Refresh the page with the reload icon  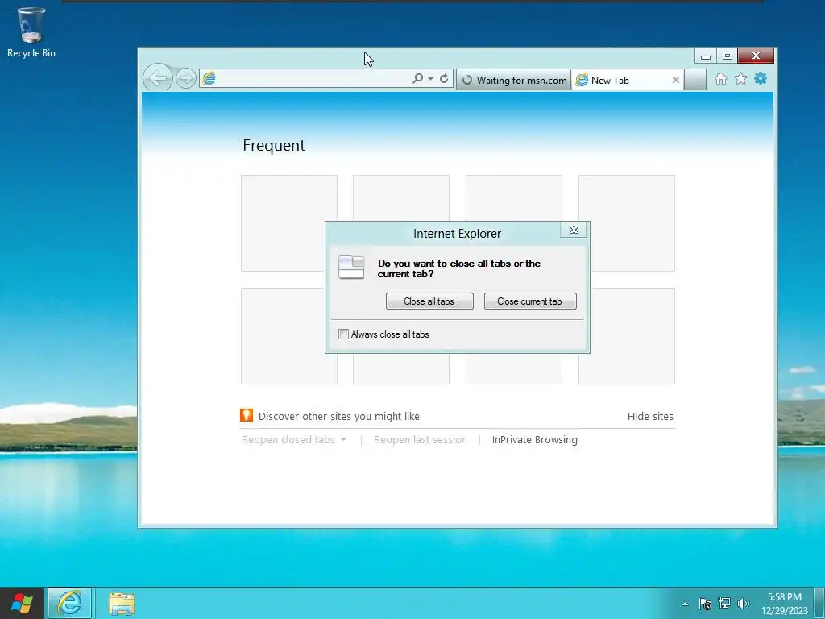(x=444, y=78)
